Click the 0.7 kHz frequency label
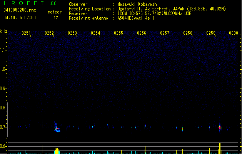The width and height of the screenshot is (242, 154). [x=3, y=127]
